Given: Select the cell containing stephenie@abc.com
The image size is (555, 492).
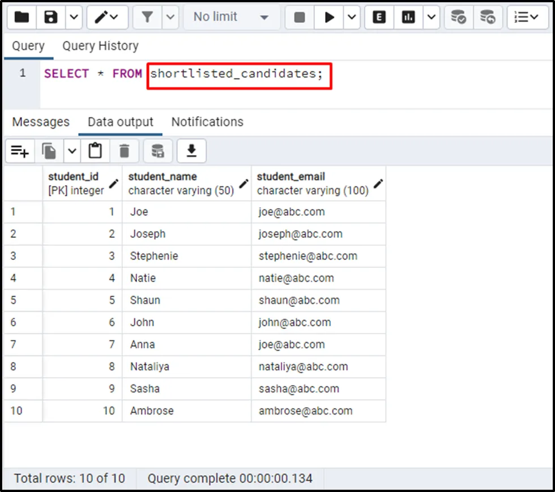Looking at the screenshot, I should pyautogui.click(x=308, y=256).
